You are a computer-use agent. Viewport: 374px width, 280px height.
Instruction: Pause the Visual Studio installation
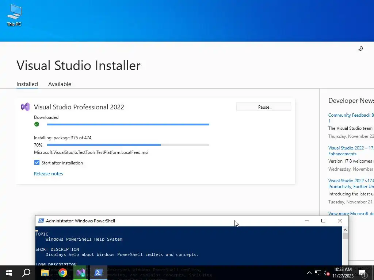pos(264,107)
